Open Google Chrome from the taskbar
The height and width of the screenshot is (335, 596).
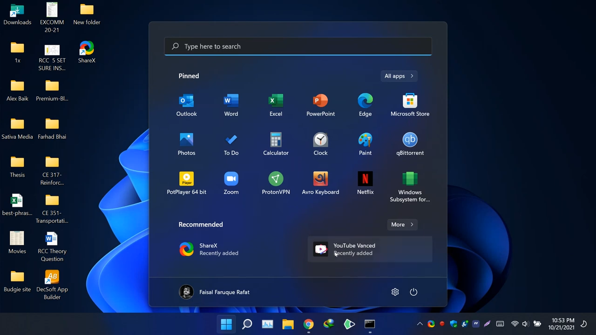309,324
